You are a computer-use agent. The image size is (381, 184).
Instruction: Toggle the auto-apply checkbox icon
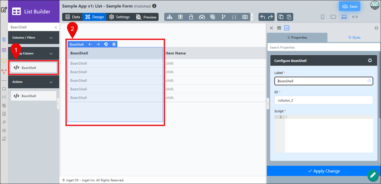pyautogui.click(x=287, y=28)
